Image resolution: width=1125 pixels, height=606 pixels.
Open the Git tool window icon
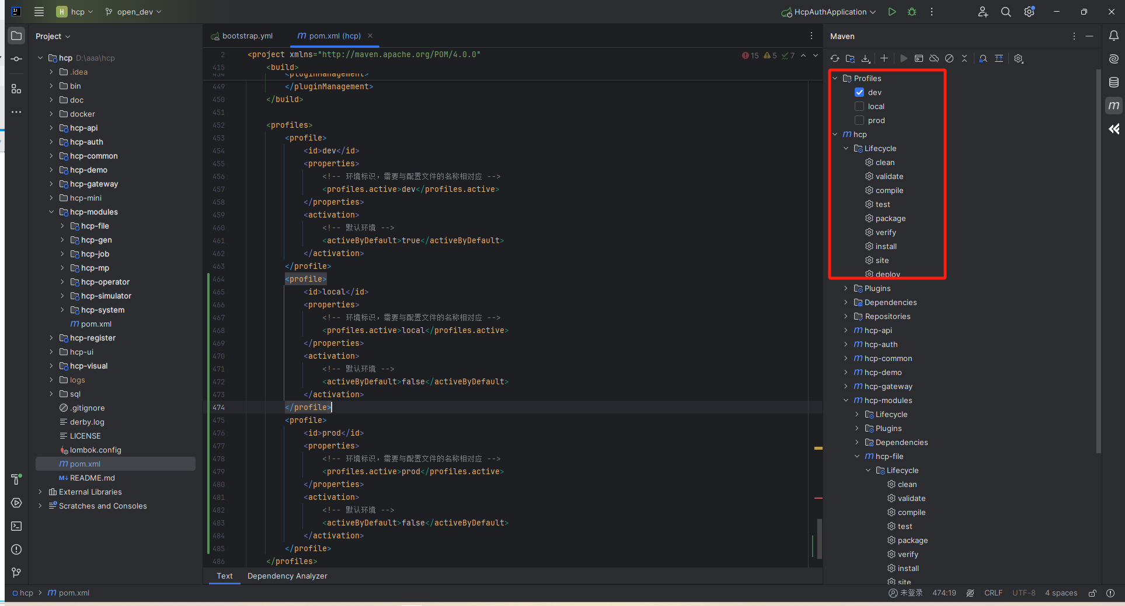pos(16,573)
